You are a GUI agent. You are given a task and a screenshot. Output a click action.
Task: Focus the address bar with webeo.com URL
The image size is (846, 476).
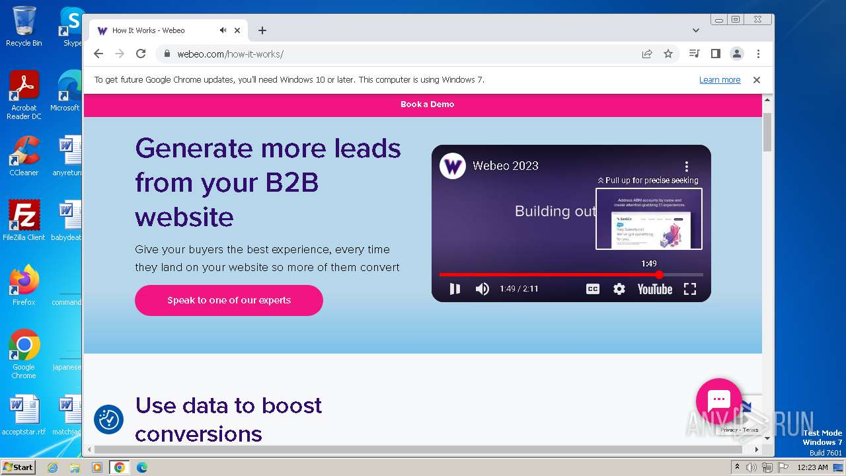tap(397, 54)
